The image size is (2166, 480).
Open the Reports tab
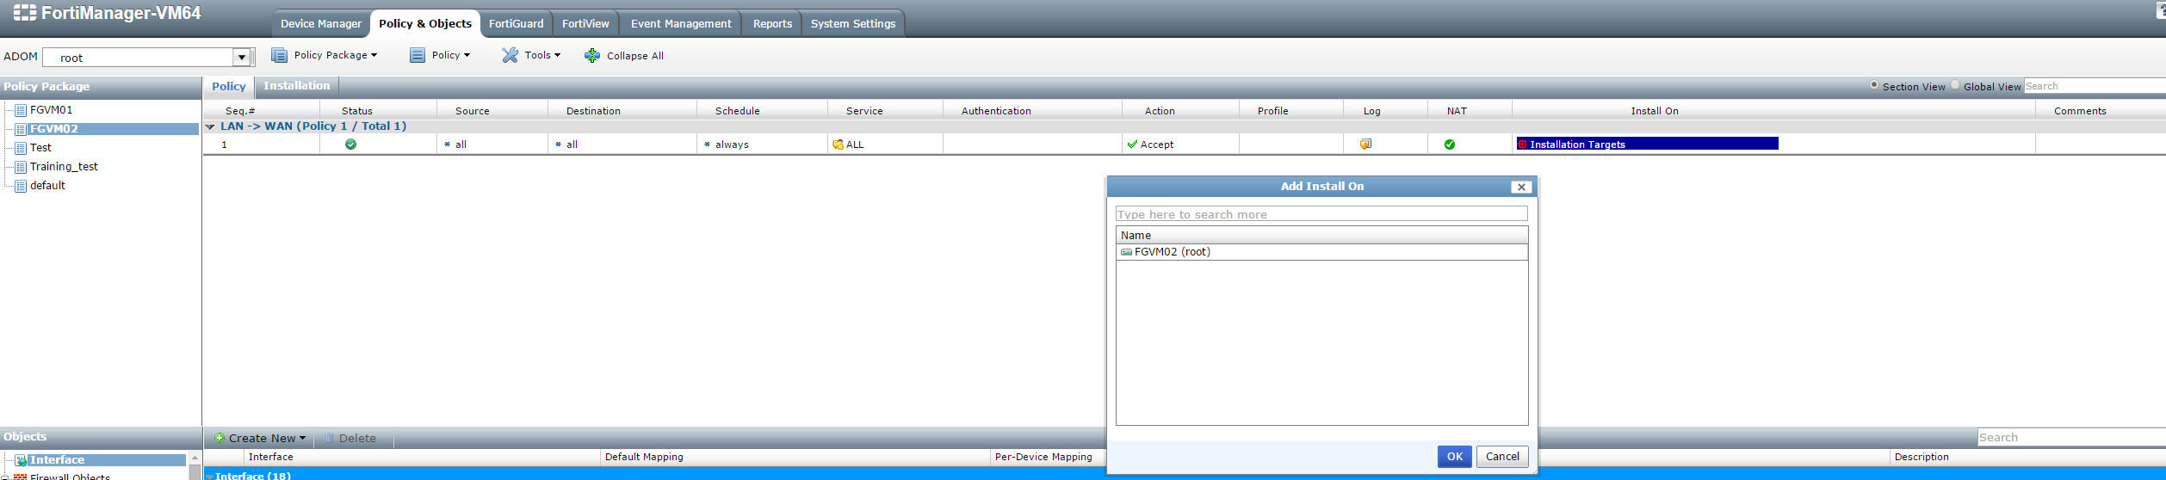tap(772, 24)
